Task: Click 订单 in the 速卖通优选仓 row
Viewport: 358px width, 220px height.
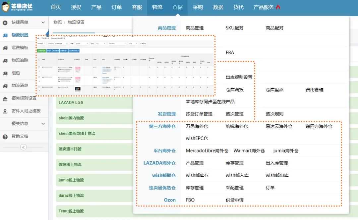Action: click(x=270, y=188)
